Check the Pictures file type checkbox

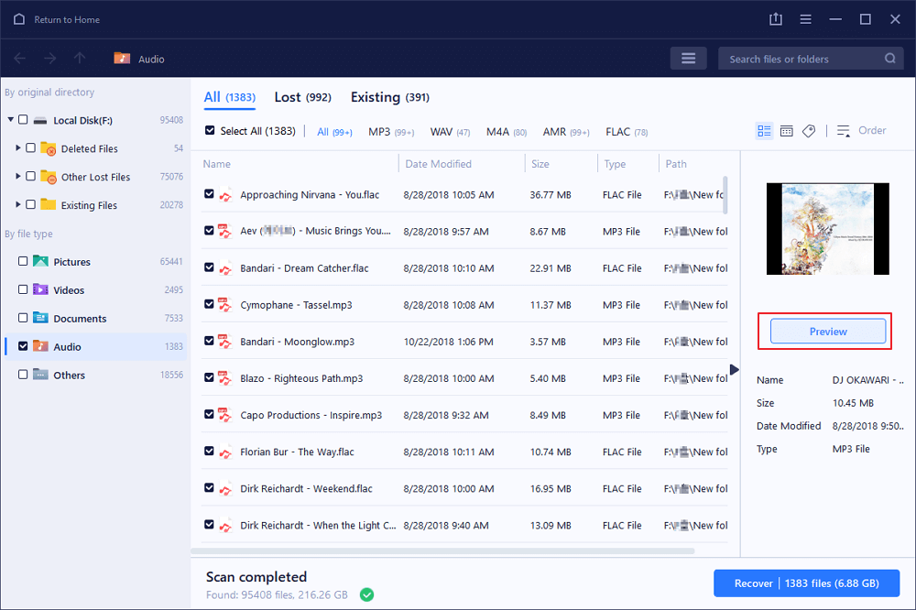pos(23,262)
